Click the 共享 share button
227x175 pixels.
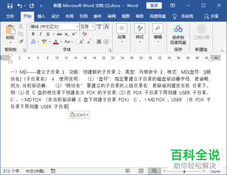[x=212, y=16]
